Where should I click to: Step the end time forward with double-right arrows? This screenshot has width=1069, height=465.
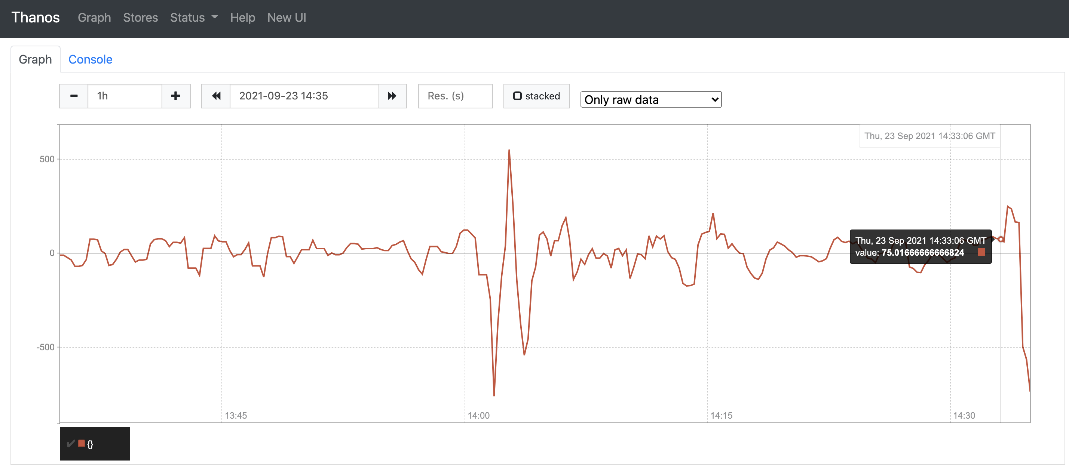click(392, 96)
